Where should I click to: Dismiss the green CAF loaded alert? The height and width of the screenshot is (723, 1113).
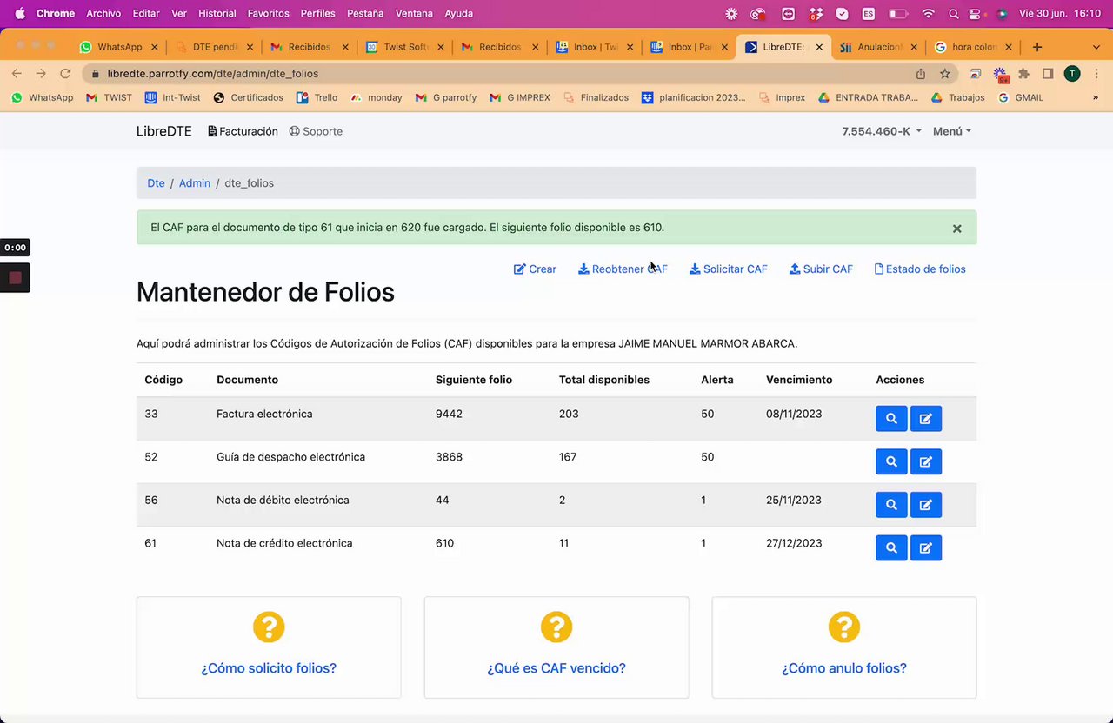[x=956, y=229]
